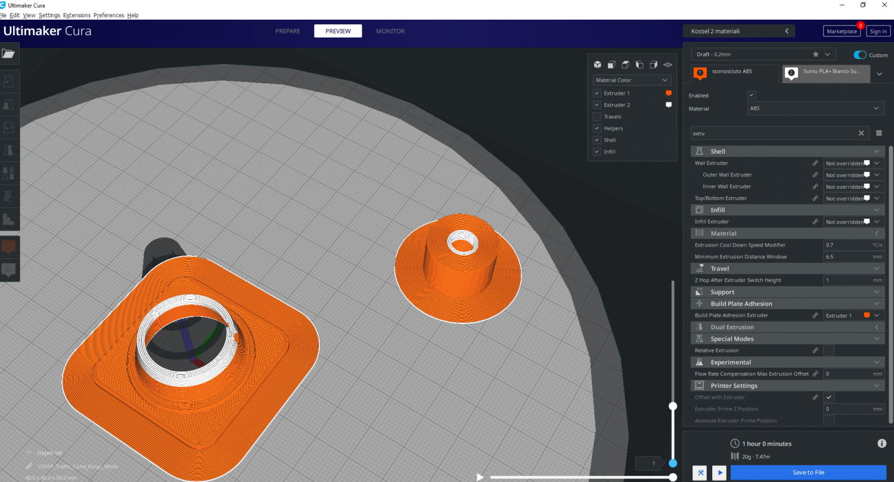This screenshot has width=894, height=482.
Task: Click link icon next to Relative Extrusion
Action: click(815, 350)
